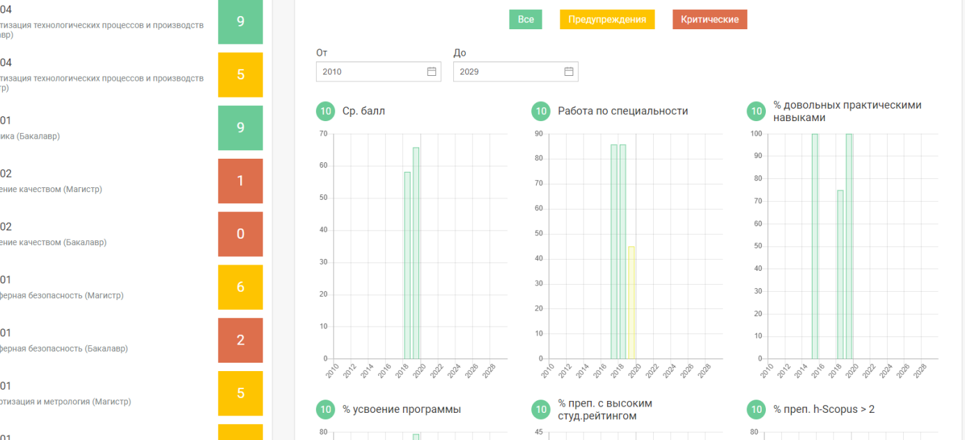The image size is (965, 440).
Task: Filter by 'Критические' indicators
Action: click(709, 19)
